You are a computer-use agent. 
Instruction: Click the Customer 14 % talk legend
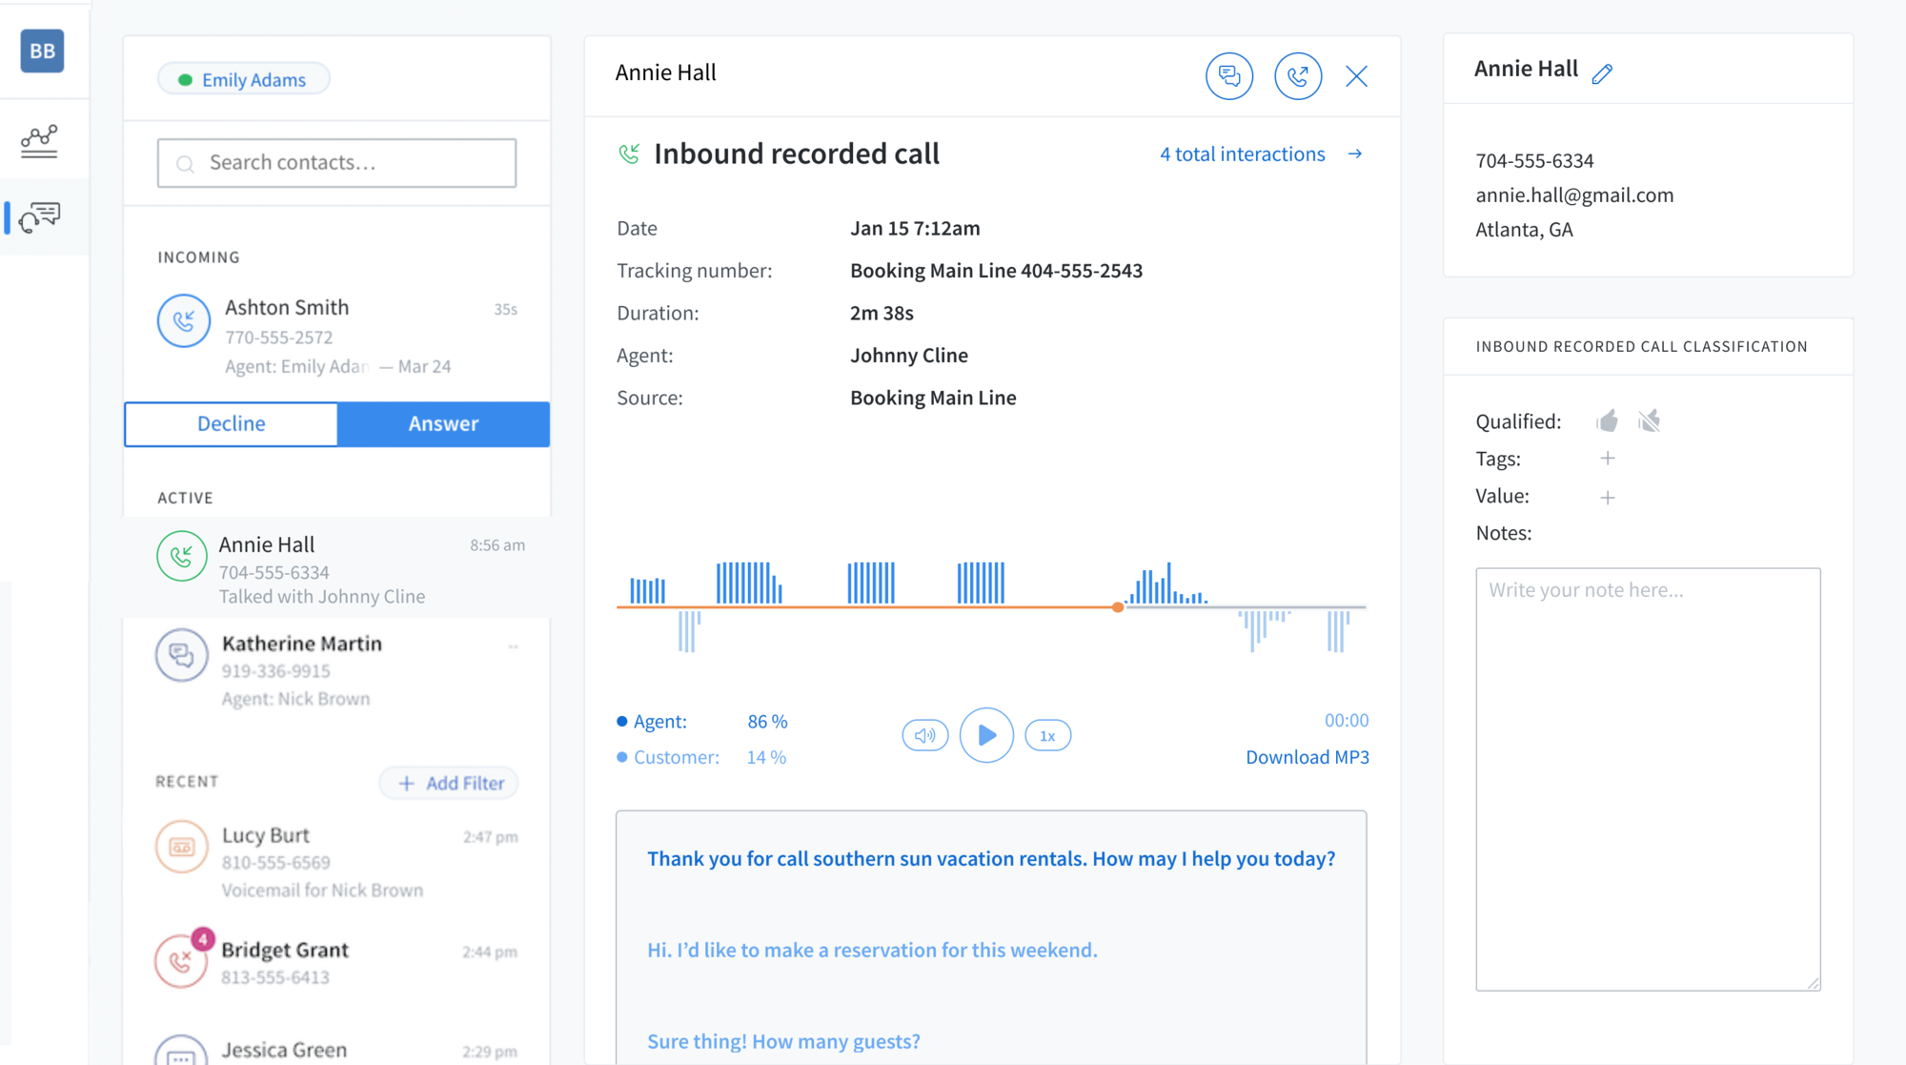702,757
